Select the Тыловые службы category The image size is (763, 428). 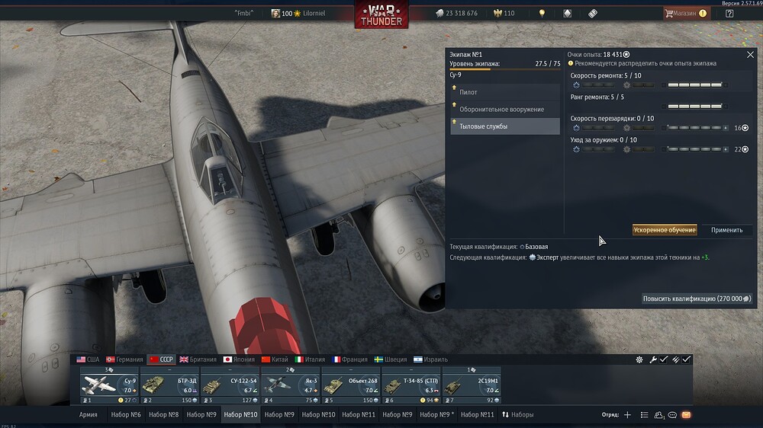[x=505, y=126]
